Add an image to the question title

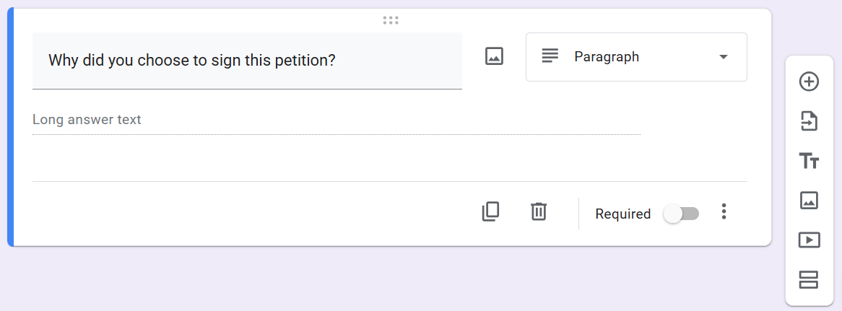click(x=494, y=56)
